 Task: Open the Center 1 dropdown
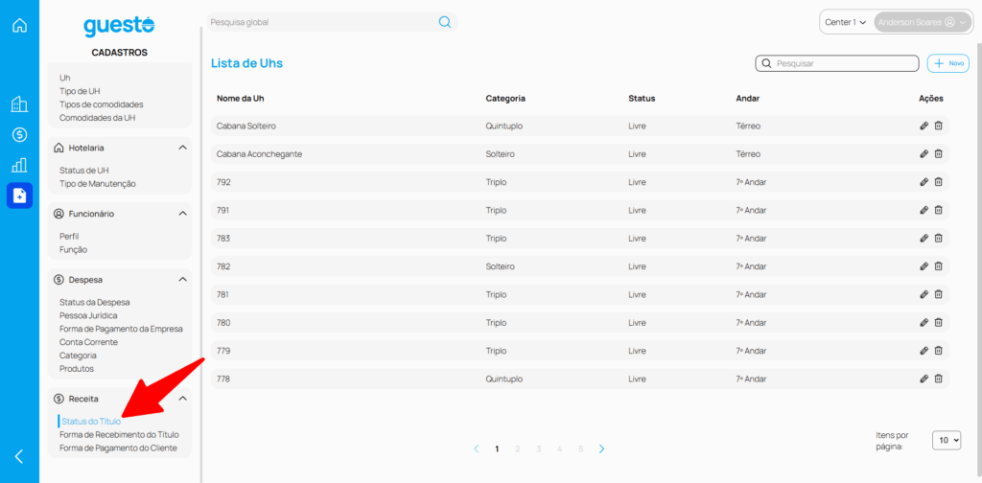[845, 22]
